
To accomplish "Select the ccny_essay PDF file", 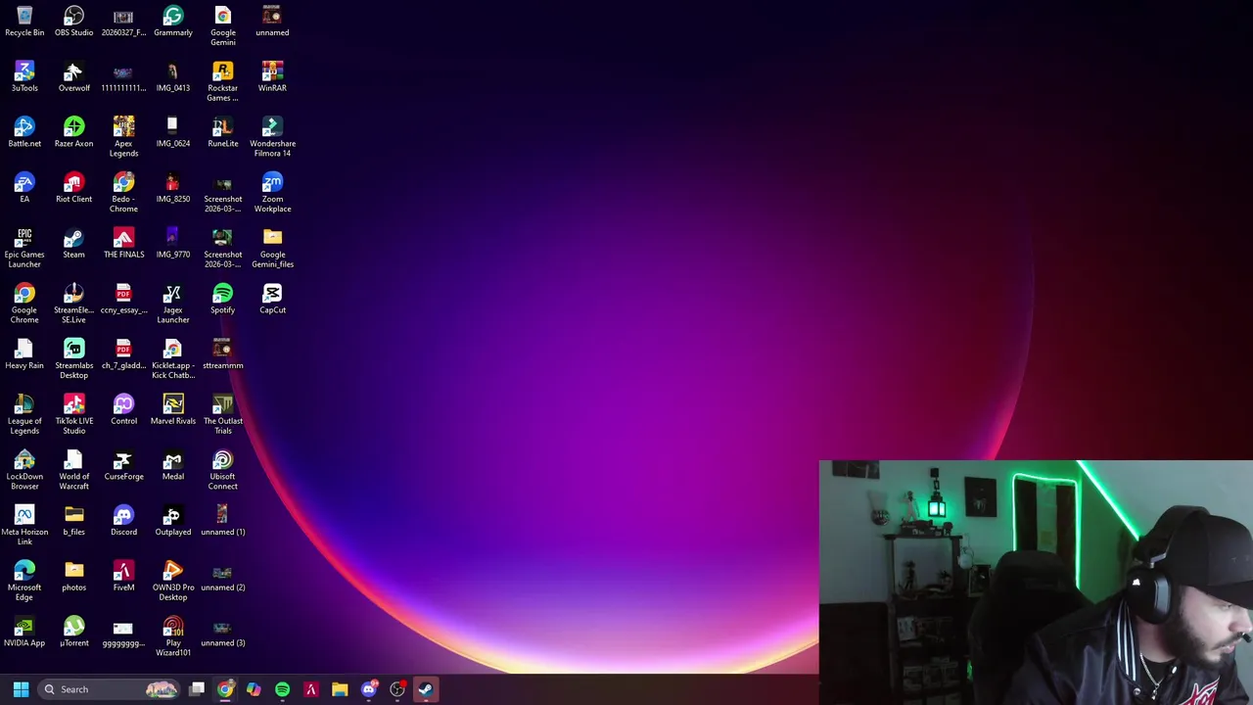I will (x=123, y=299).
